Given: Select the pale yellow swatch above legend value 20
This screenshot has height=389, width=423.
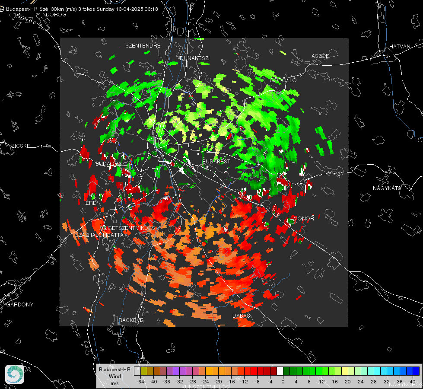Looking at the screenshot, I should [345, 371].
